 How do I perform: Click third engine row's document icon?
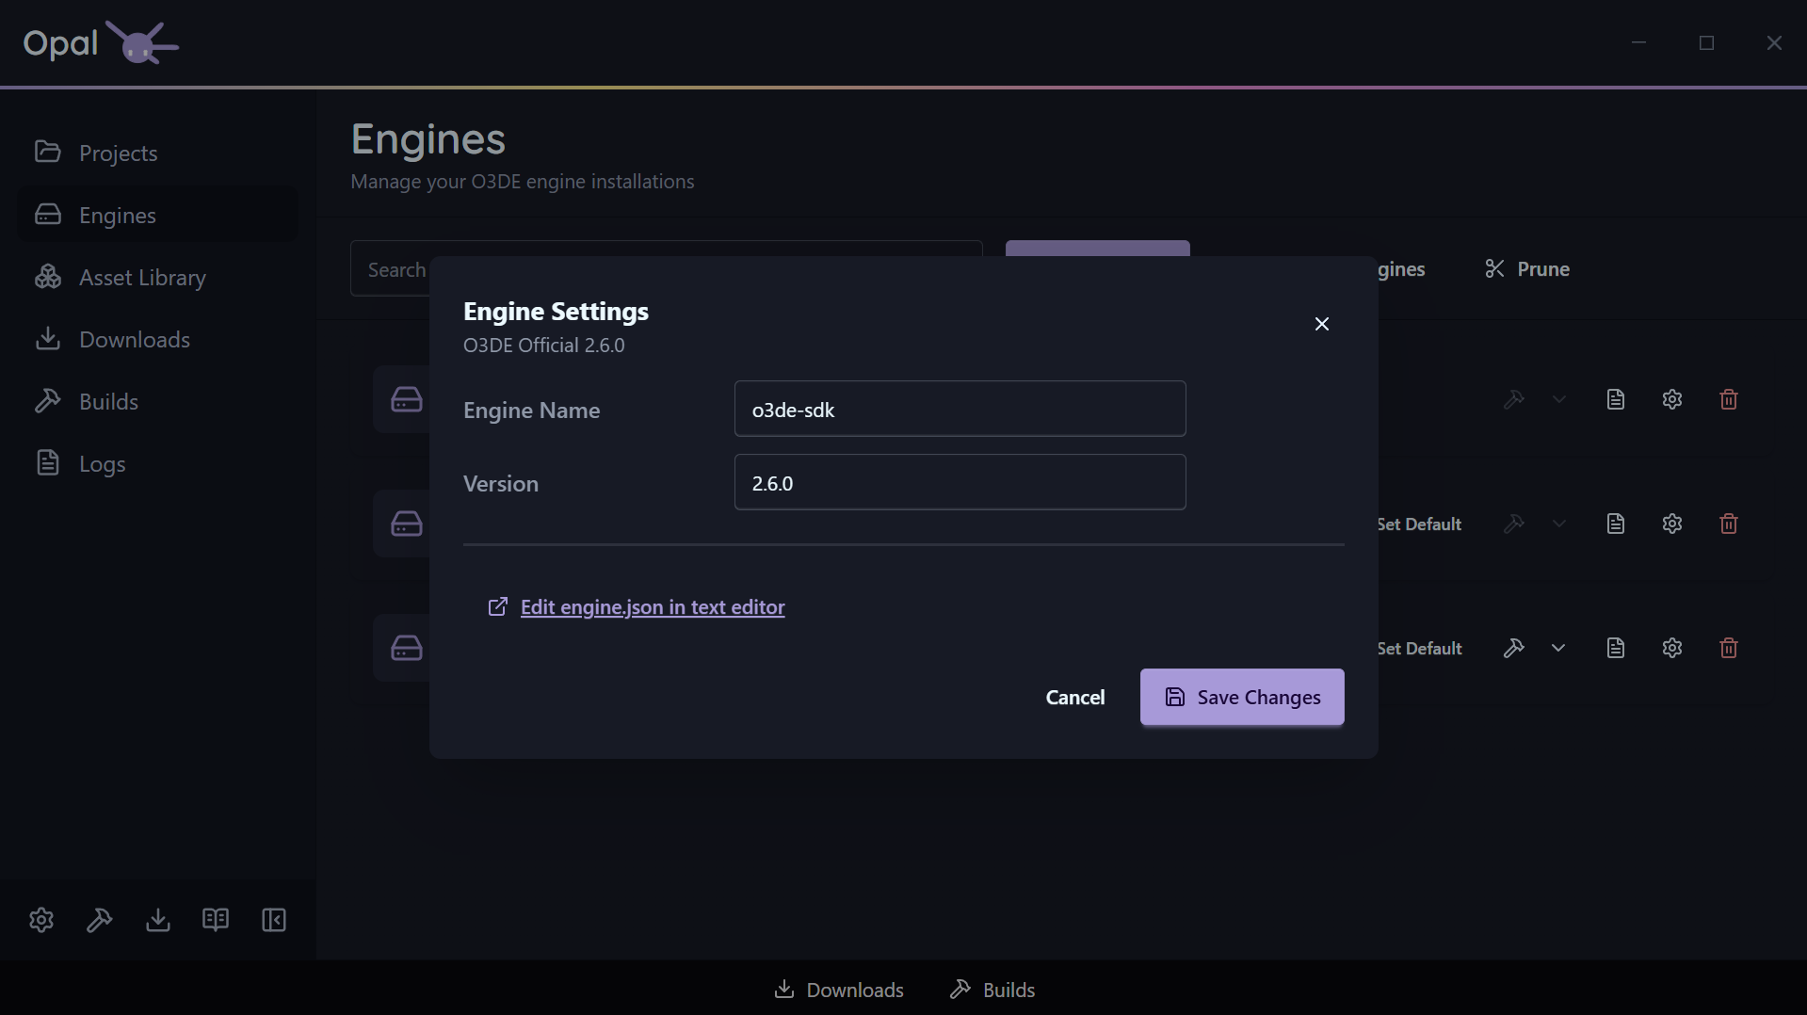coord(1616,648)
